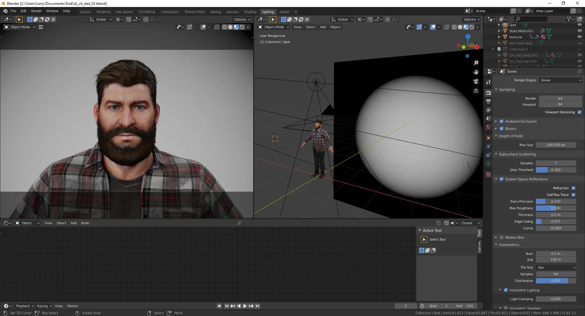Screen dimensions: 585x316
Task: Select the pan hand icon in the viewport
Action: coord(476,72)
